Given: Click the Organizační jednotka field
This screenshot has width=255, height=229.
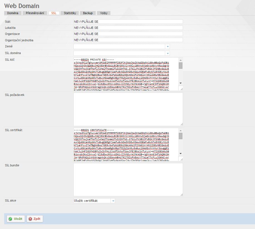Looking at the screenshot, I should pyautogui.click(x=128, y=40).
